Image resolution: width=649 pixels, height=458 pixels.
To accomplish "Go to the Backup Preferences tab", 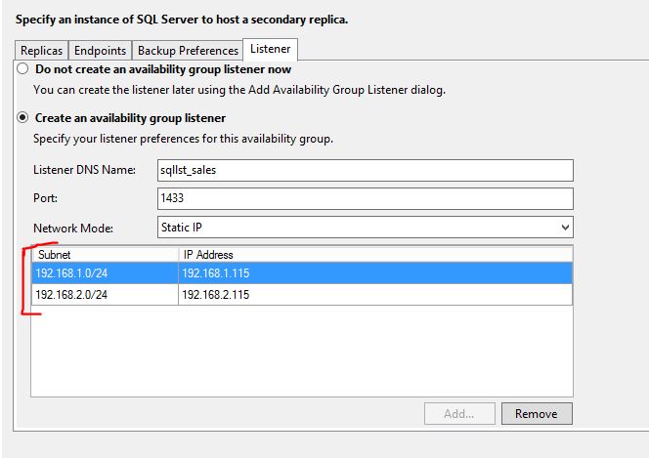I will click(x=188, y=50).
